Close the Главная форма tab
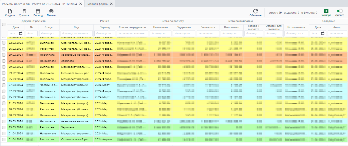 click(111, 4)
